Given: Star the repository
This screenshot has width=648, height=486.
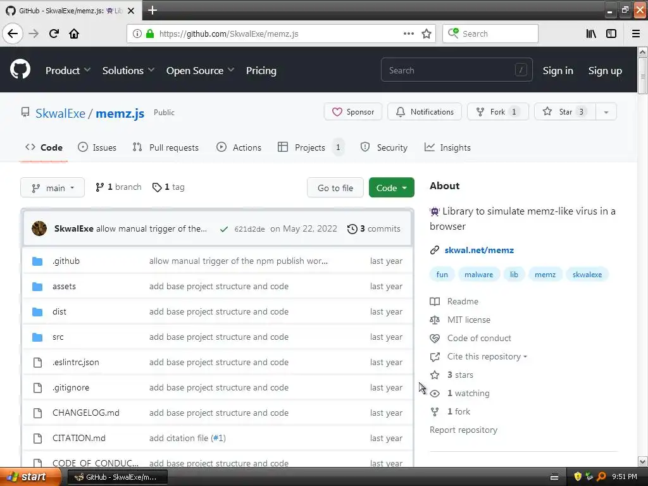Looking at the screenshot, I should click(565, 112).
